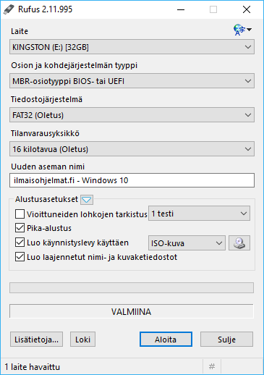The height and width of the screenshot is (375, 264).
Task: Open the Laite device dropdown showing KINGSTON
Action: point(132,47)
